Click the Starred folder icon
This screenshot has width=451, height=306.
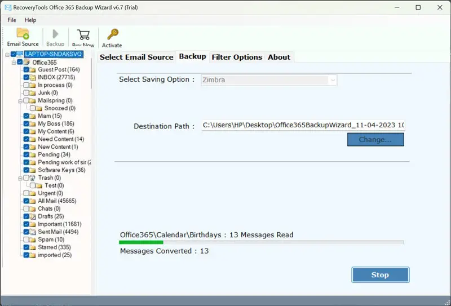point(33,247)
